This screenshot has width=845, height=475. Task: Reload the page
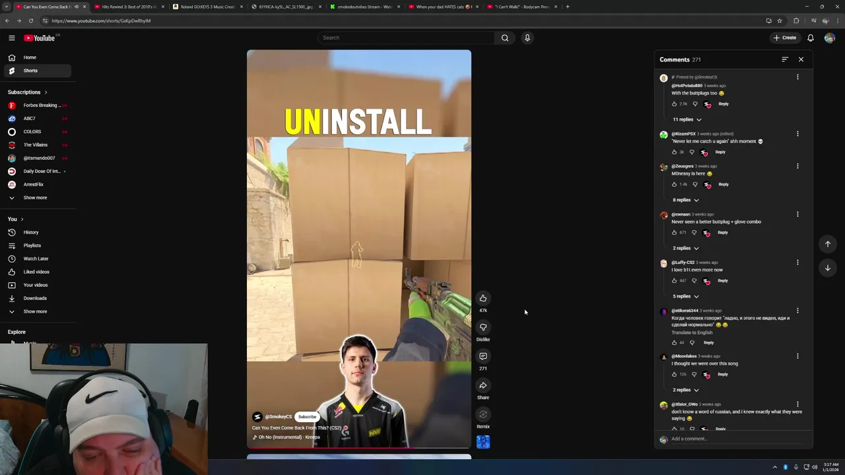point(30,20)
